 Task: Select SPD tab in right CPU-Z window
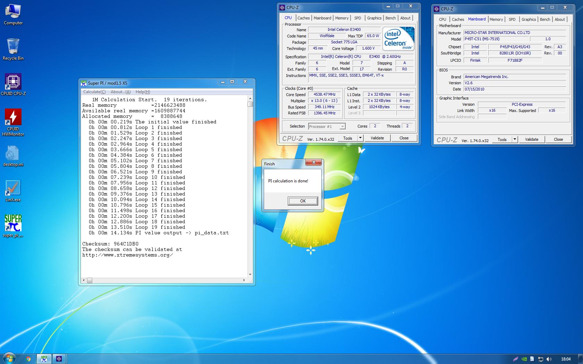pyautogui.click(x=512, y=19)
